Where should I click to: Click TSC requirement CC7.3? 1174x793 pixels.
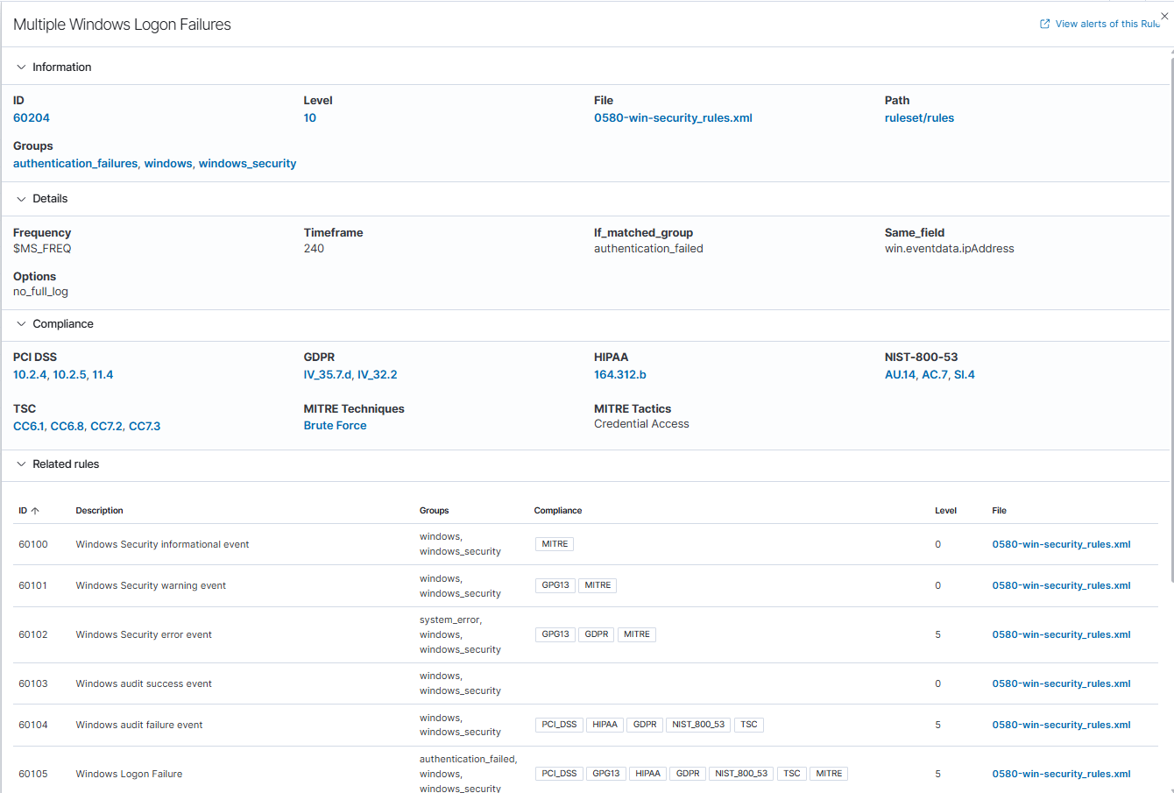click(145, 427)
